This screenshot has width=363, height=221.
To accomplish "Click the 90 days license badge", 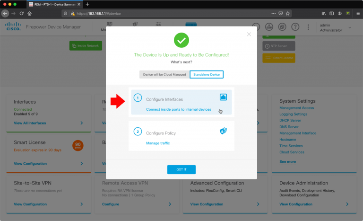I will [78, 145].
